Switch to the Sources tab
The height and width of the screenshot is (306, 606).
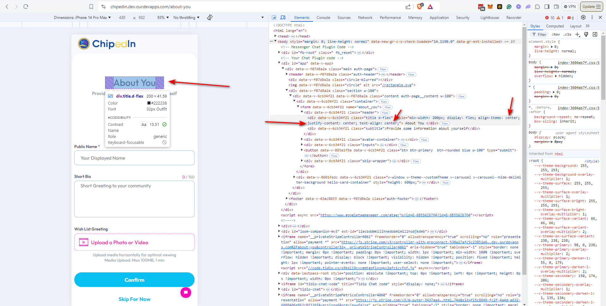(344, 18)
